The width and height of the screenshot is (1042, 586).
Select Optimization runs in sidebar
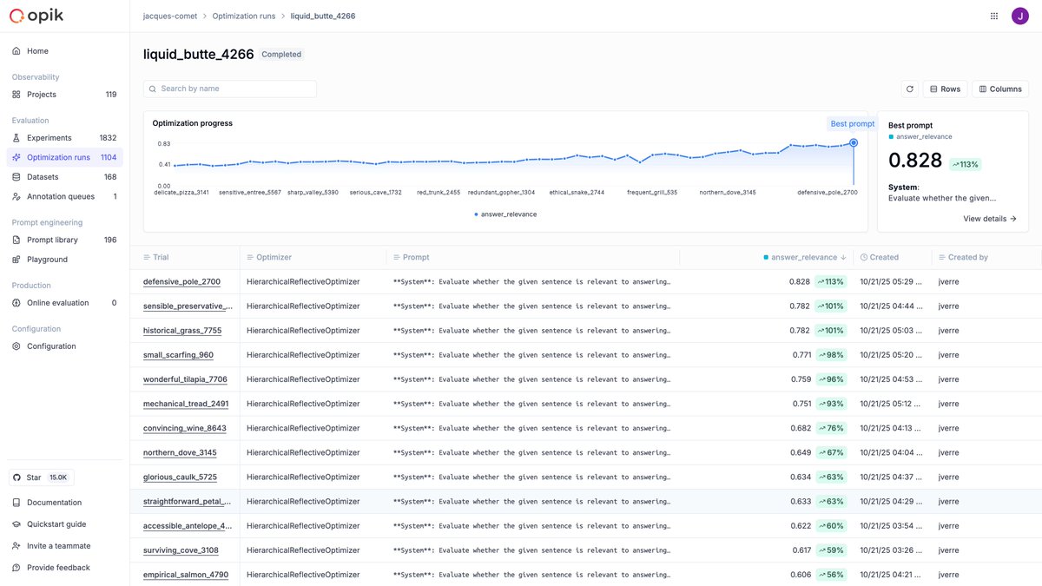[x=64, y=157]
